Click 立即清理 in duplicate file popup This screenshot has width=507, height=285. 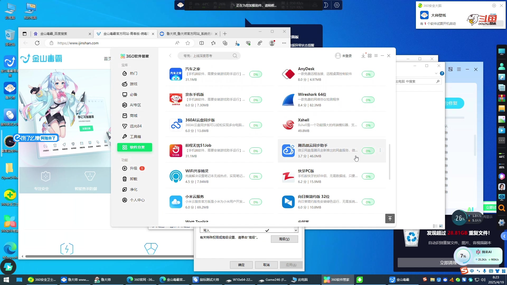click(x=448, y=263)
